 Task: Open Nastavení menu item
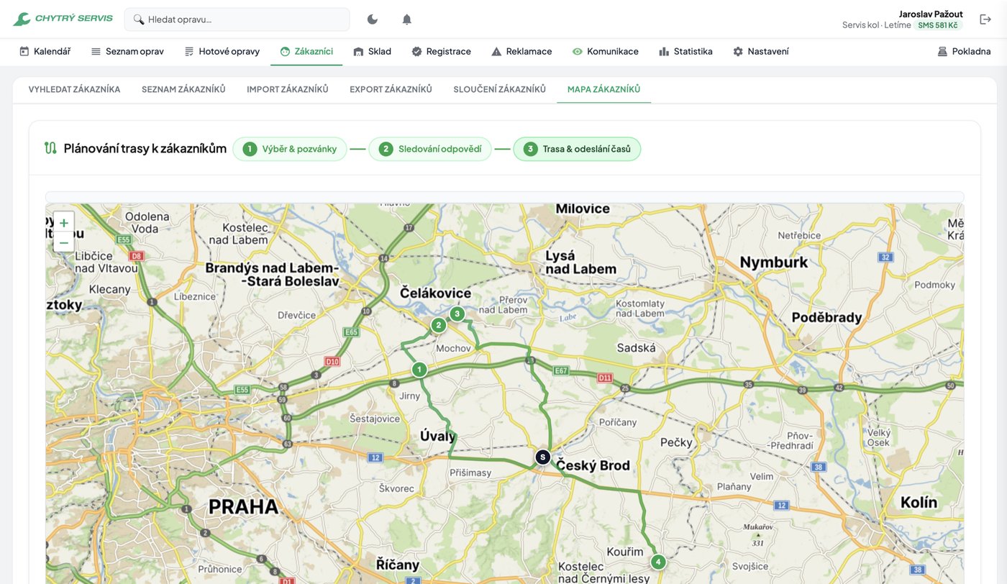(760, 51)
